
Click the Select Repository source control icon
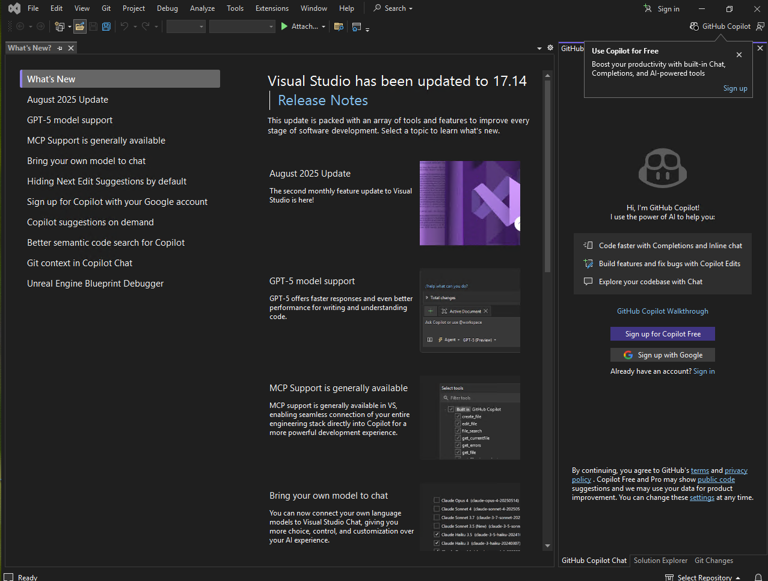click(669, 577)
